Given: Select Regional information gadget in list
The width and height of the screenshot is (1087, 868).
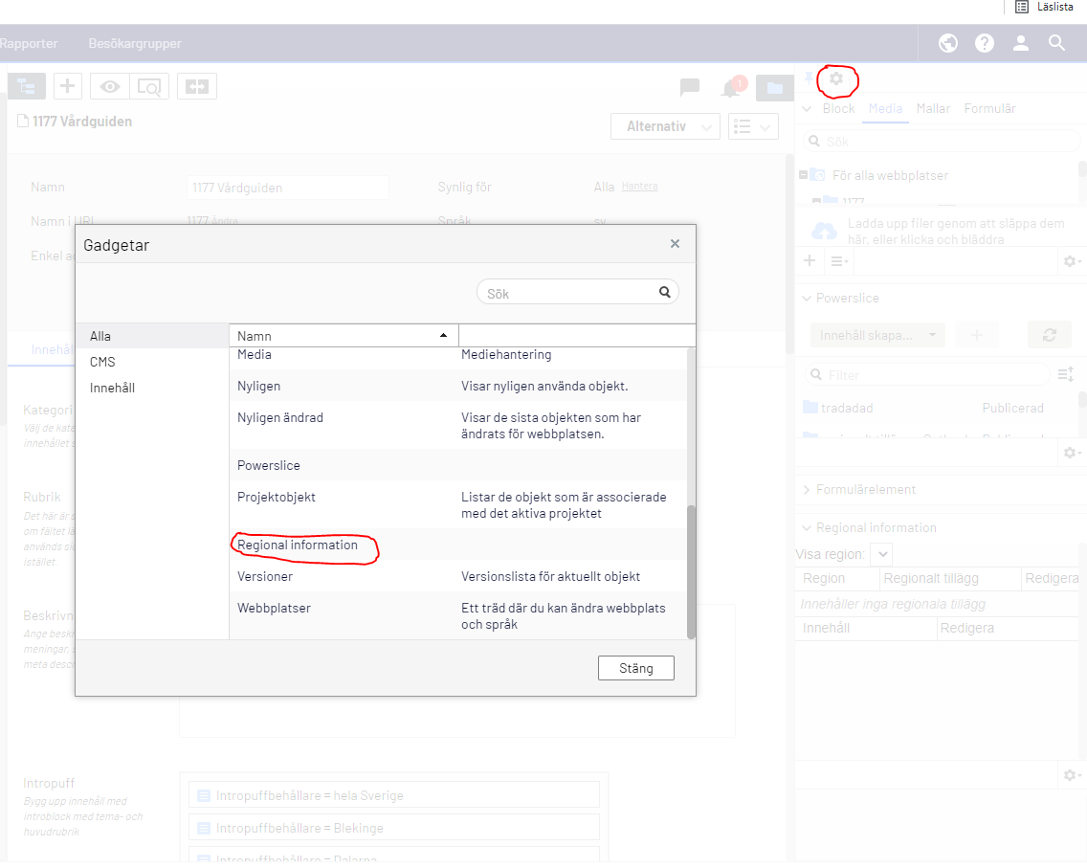Looking at the screenshot, I should [x=298, y=545].
